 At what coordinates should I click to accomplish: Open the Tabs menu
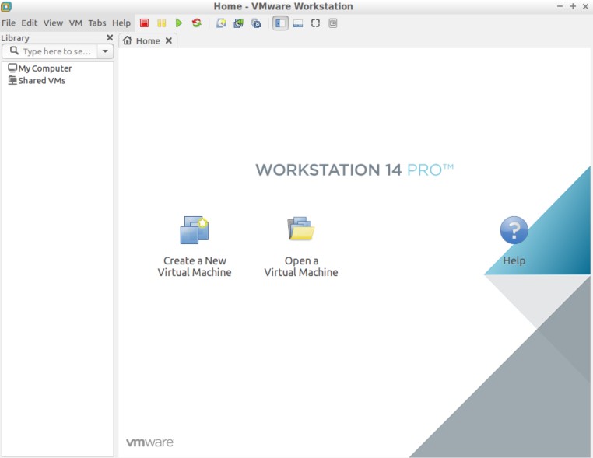[x=97, y=23]
